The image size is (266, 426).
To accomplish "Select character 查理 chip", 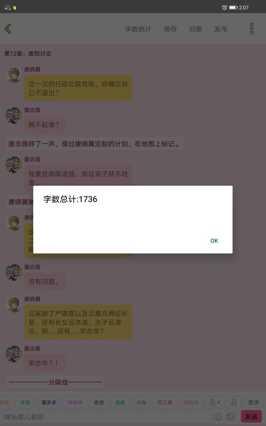I will tap(99, 402).
